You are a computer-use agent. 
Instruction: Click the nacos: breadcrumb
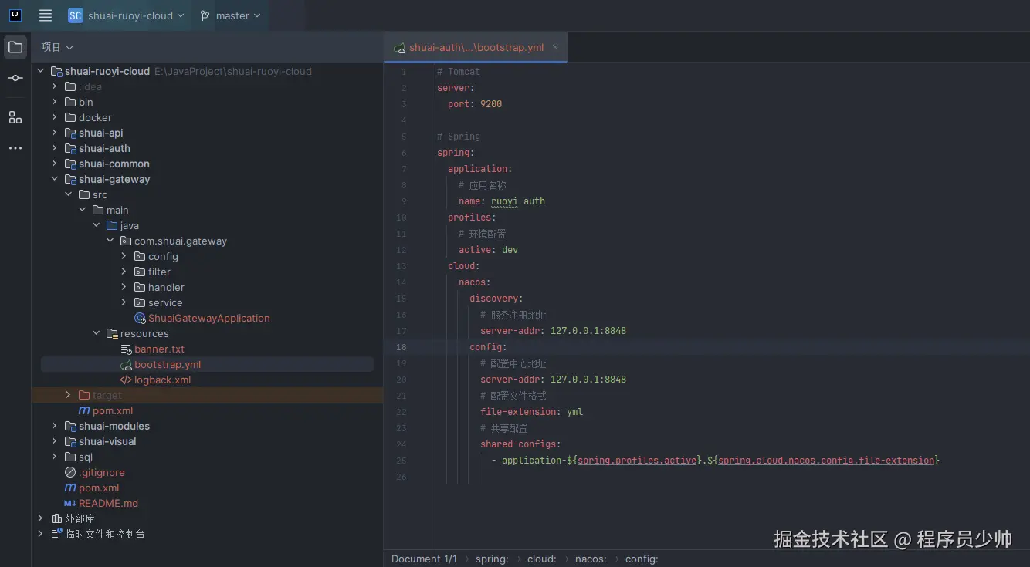pyautogui.click(x=591, y=559)
